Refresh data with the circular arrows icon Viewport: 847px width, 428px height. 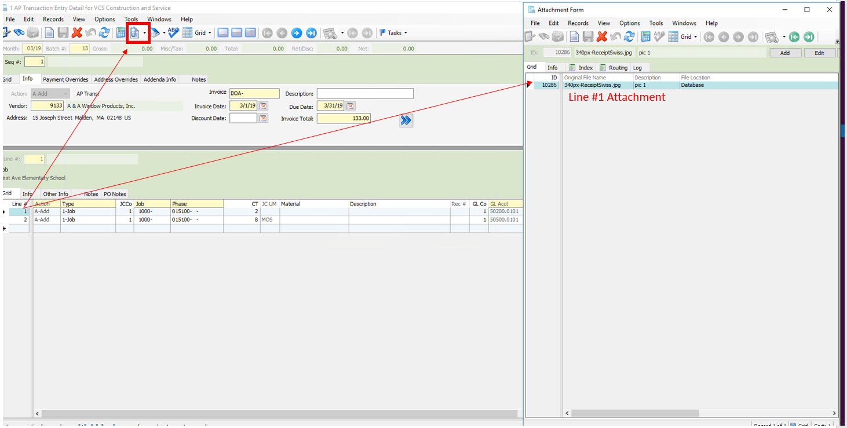103,32
